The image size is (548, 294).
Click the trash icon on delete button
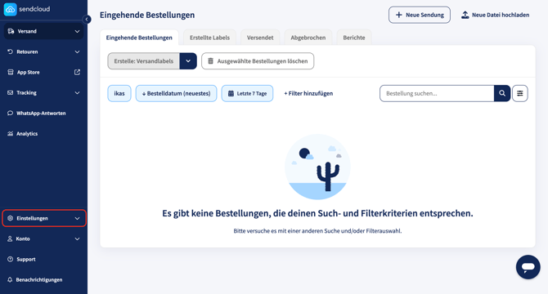point(211,61)
